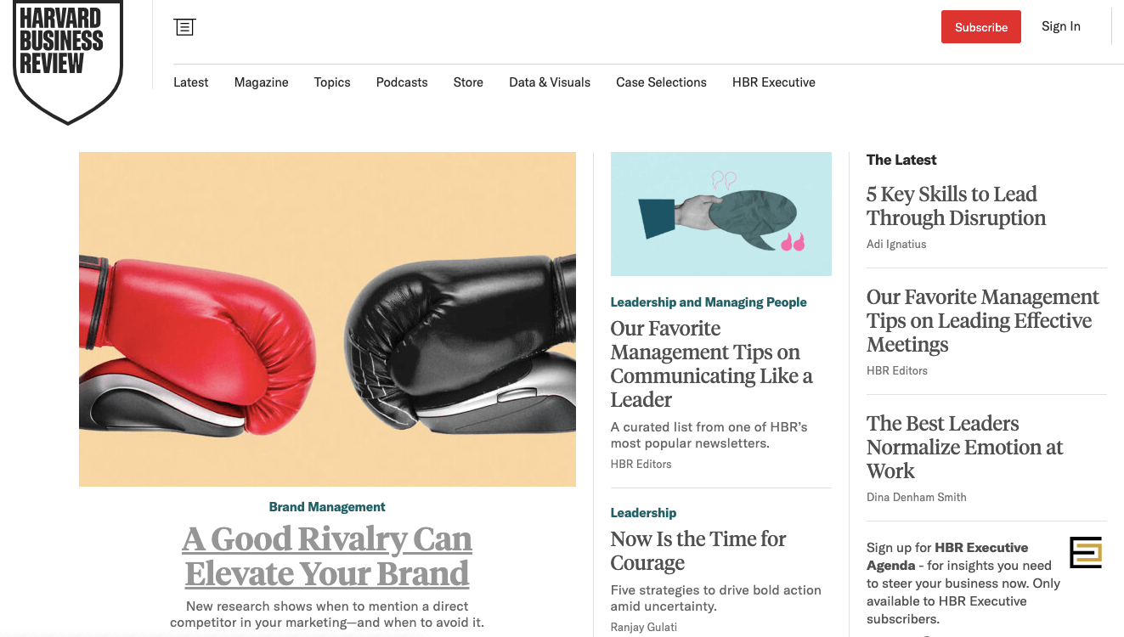Open The Best Leaders Normalize Emotion at Work

964,448
